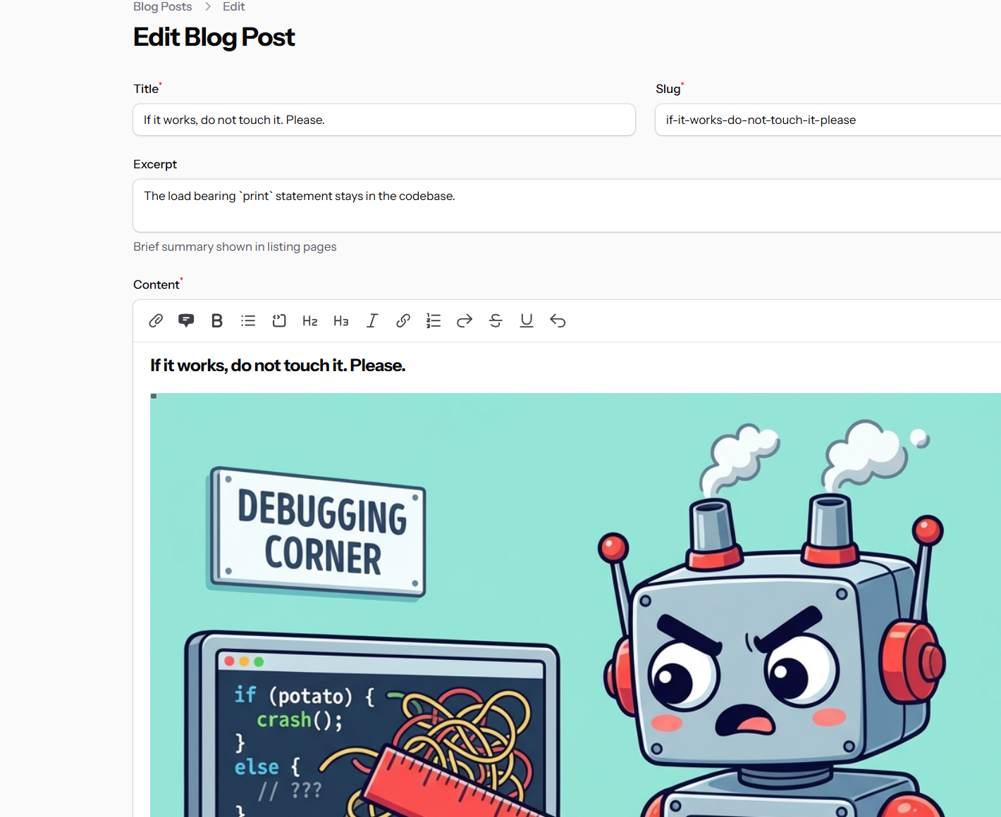Screen dimensions: 1001x817
Task: Focus the Title input field
Action: [383, 120]
